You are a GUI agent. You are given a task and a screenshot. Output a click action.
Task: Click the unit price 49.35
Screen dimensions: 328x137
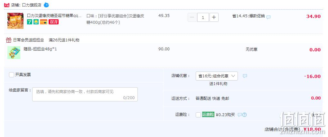(164, 16)
